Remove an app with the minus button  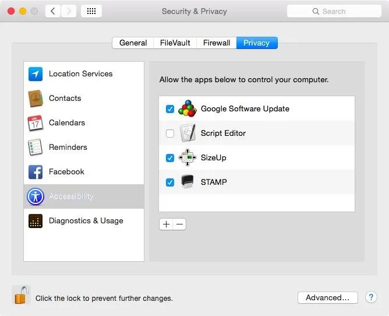pyautogui.click(x=179, y=224)
